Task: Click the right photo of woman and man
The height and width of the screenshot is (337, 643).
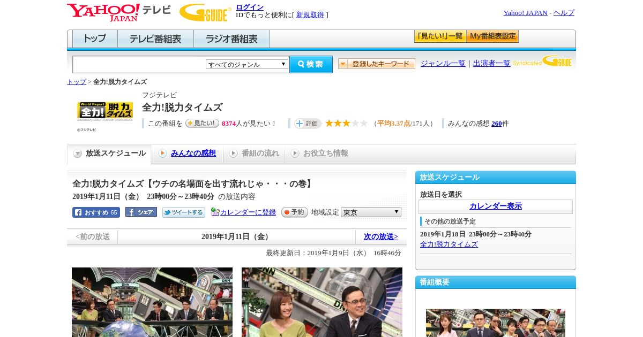Action: [x=322, y=302]
